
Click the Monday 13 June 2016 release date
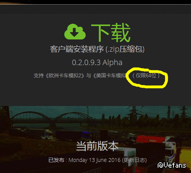95,160
